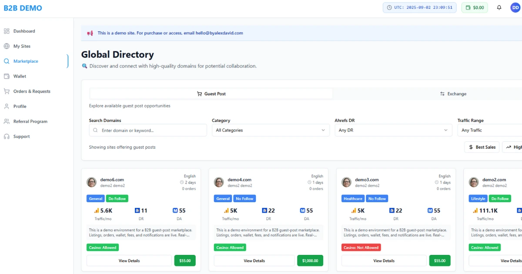Click the Support headset icon
This screenshot has height=274, width=522.
coord(7,137)
